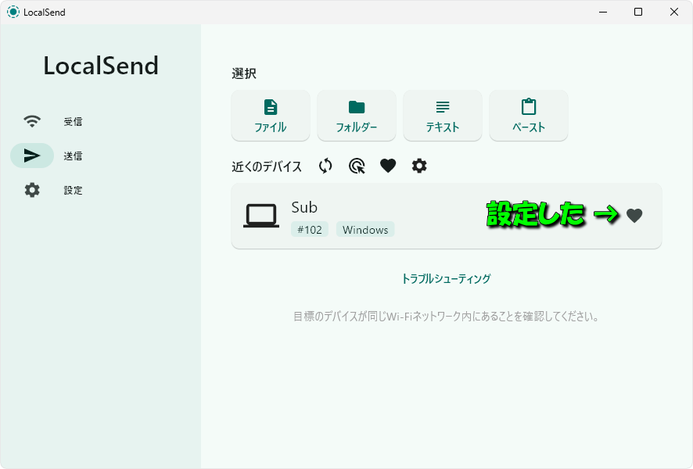Switch to the 送信 (Send) tab
The height and width of the screenshot is (469, 693).
tap(53, 156)
